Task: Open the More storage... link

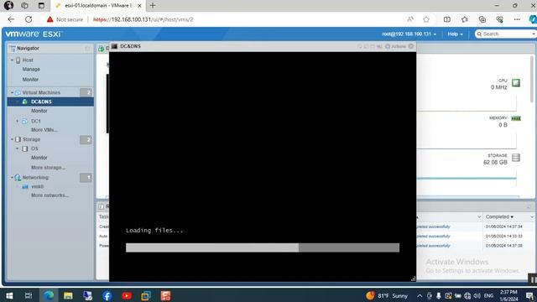Action: [48, 168]
